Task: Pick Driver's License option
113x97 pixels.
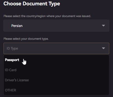Action: pos(56,80)
